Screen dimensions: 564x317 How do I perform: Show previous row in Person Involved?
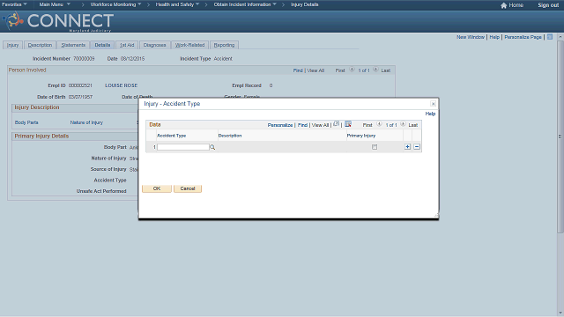[352, 70]
